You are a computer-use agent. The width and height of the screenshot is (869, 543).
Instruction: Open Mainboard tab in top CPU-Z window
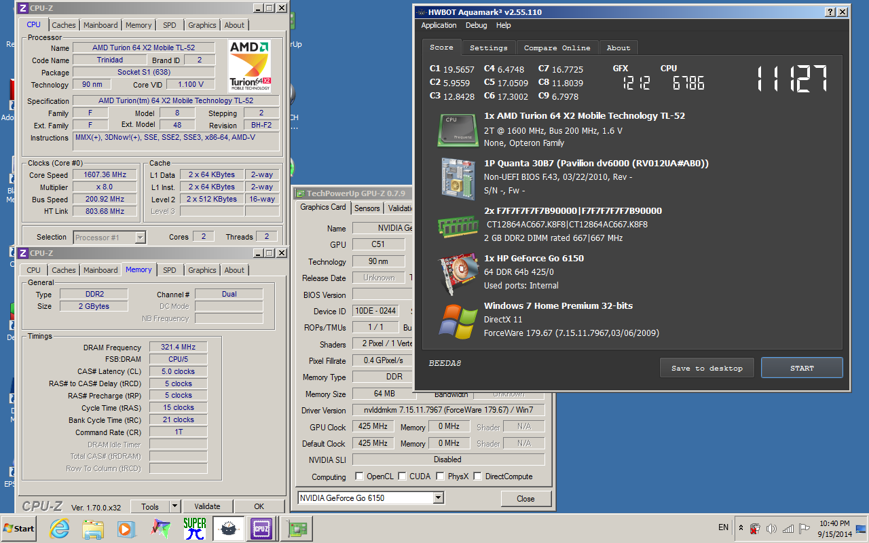[x=100, y=25]
